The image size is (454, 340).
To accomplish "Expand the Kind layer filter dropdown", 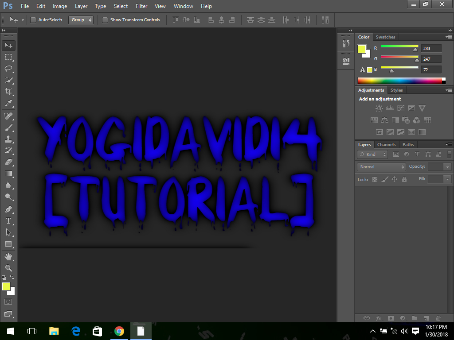I will 372,155.
